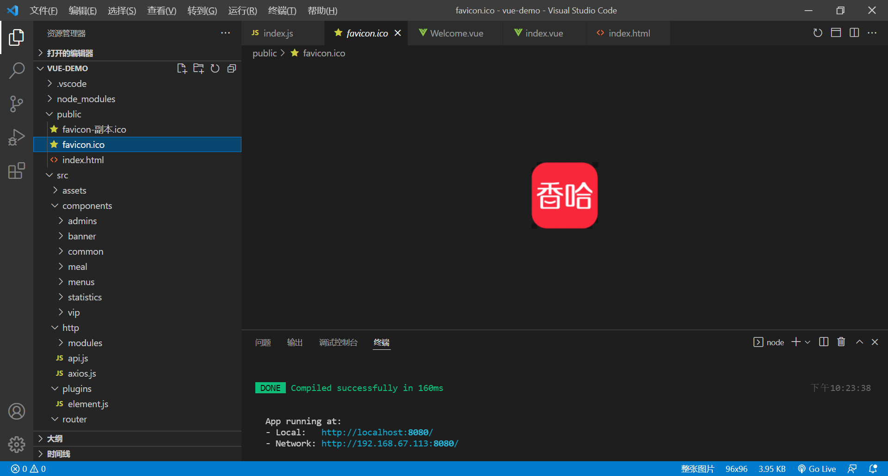Click the notifications bell in status bar
888x476 pixels.
(x=874, y=469)
